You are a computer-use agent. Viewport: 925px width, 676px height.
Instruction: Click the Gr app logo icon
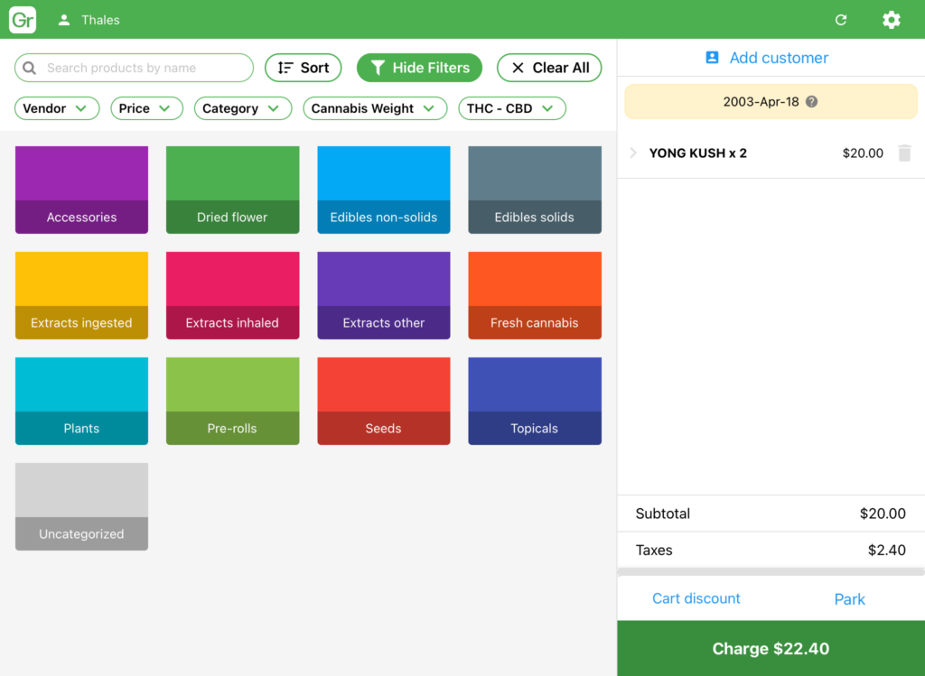23,20
